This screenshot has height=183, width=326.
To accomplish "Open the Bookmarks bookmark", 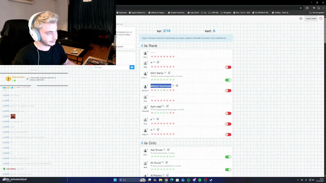I will click(x=121, y=13).
